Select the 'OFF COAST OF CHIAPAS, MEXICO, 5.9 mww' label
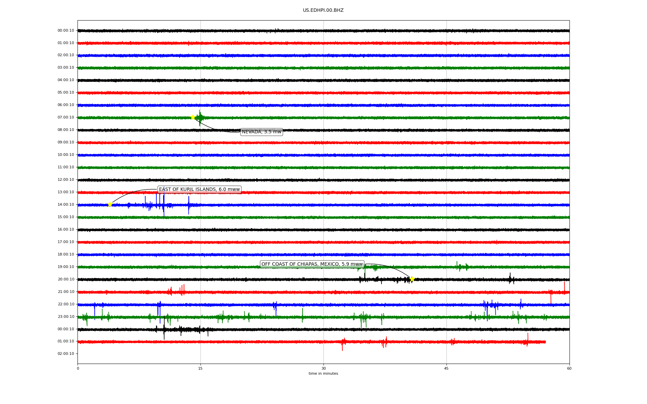647x404 pixels. [x=312, y=264]
